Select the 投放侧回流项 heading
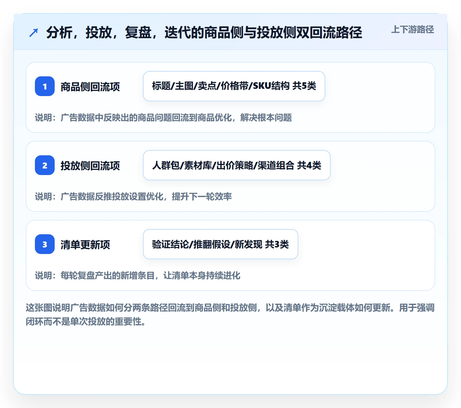 click(90, 166)
